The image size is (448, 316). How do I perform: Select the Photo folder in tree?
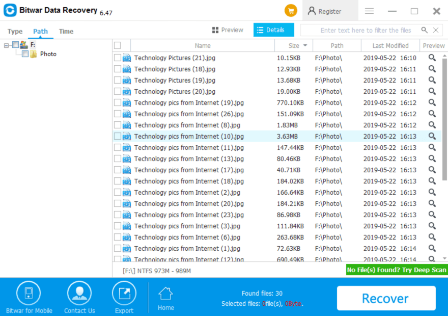[x=48, y=54]
